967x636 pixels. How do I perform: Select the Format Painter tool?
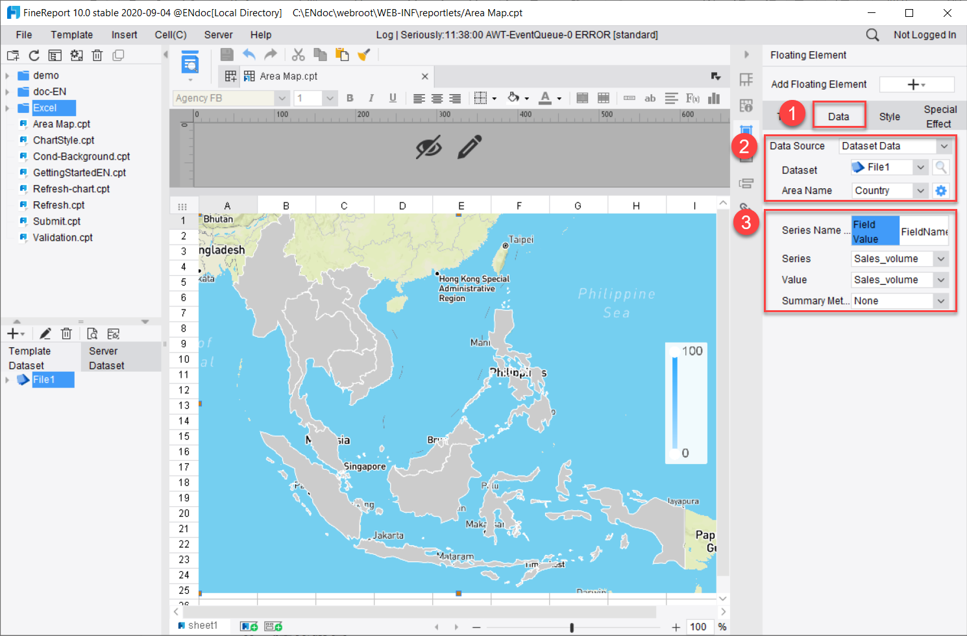coord(365,55)
